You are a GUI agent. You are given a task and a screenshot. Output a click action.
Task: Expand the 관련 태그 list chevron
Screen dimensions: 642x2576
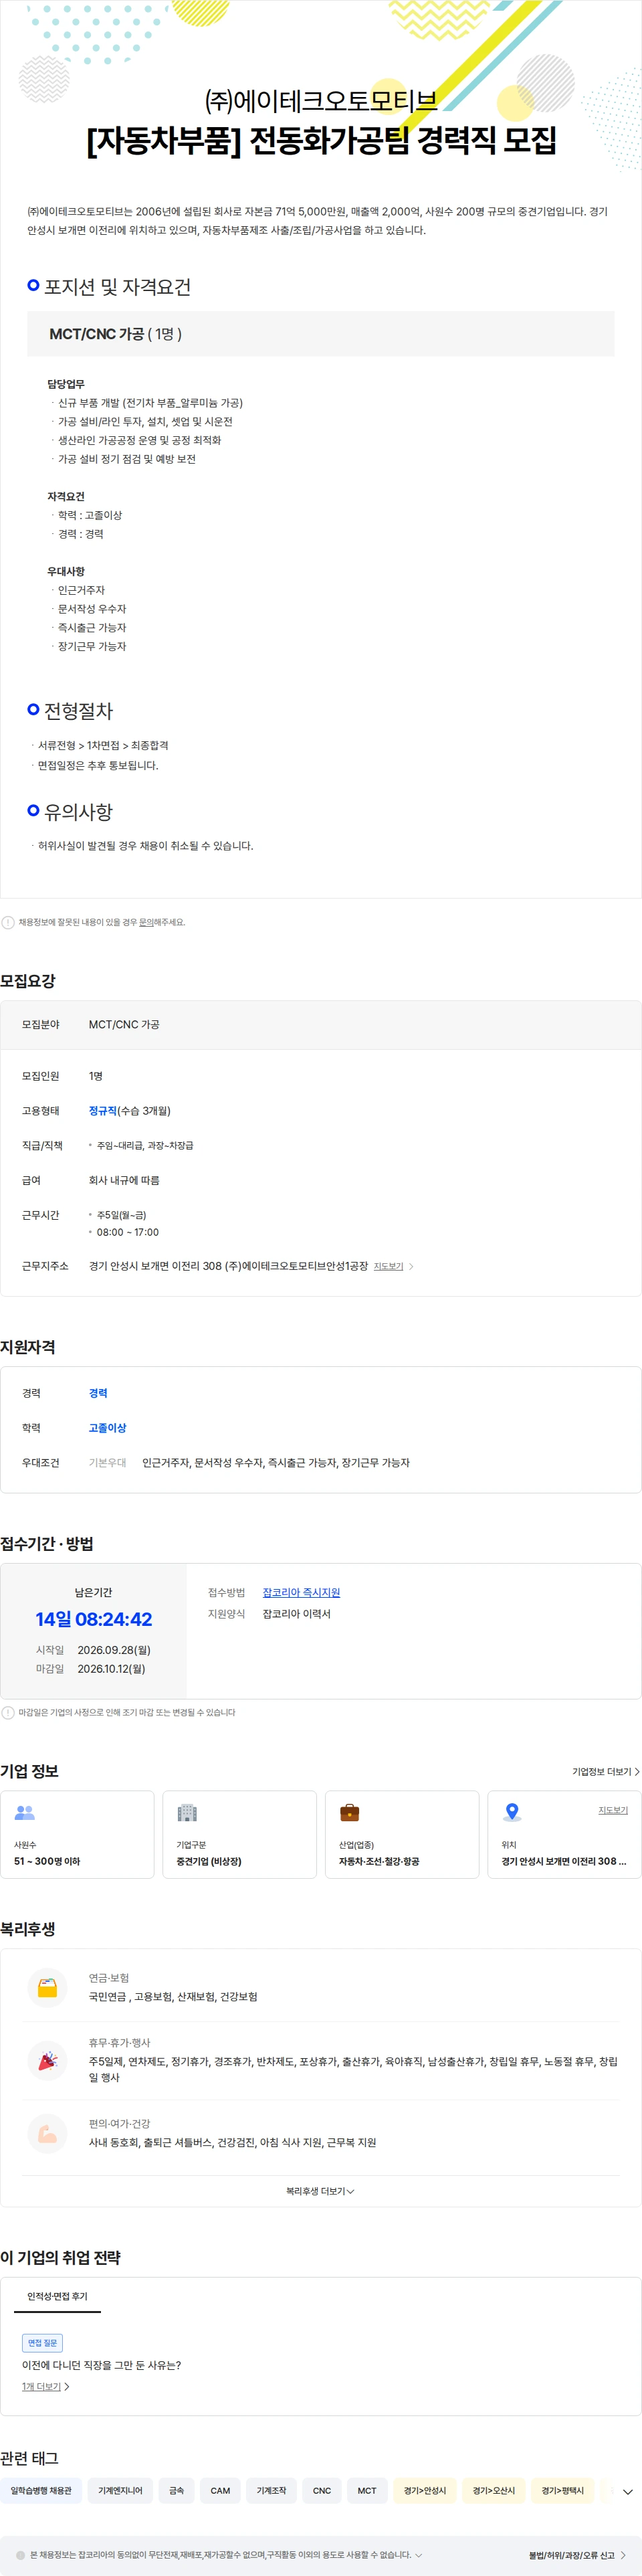627,2491
